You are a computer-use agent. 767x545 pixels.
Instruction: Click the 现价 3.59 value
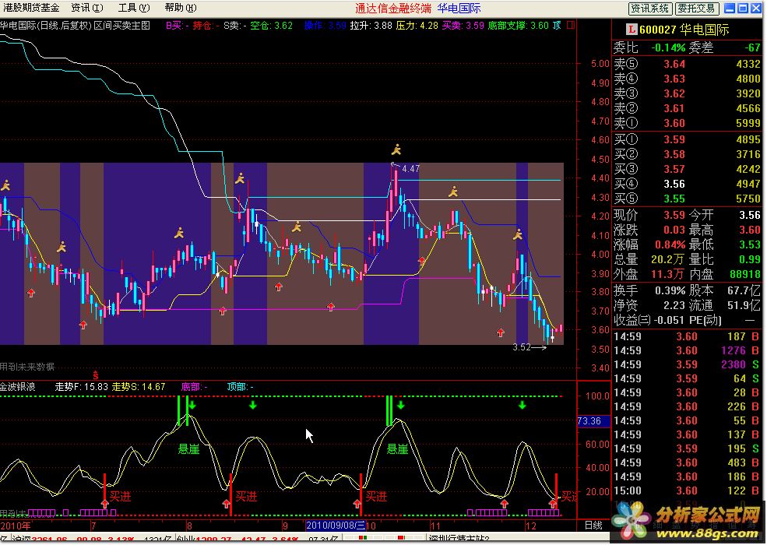[x=674, y=215]
